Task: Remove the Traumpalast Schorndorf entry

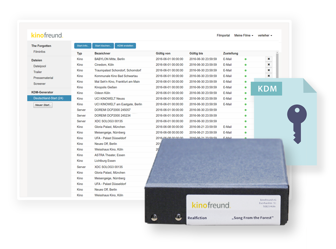Action: 269,70
